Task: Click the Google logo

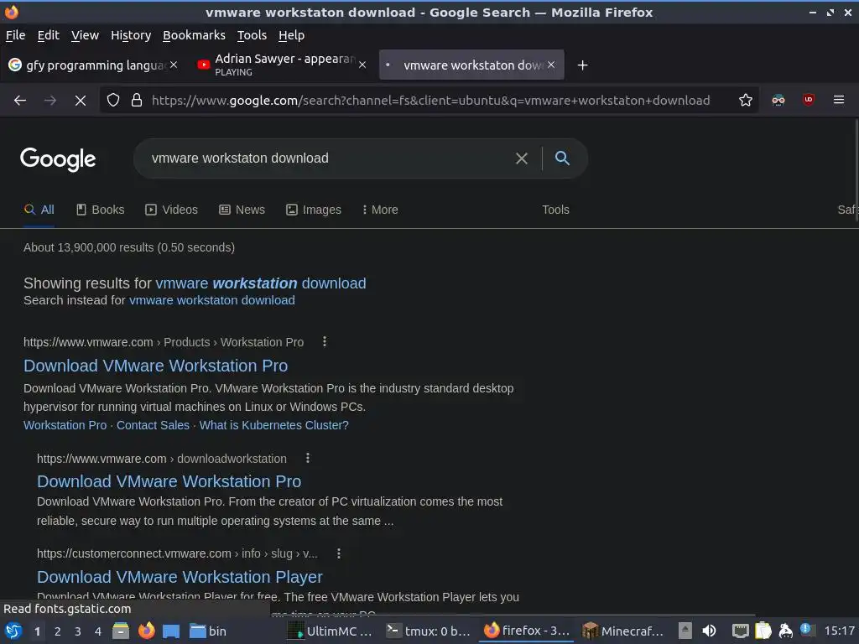Action: click(58, 159)
